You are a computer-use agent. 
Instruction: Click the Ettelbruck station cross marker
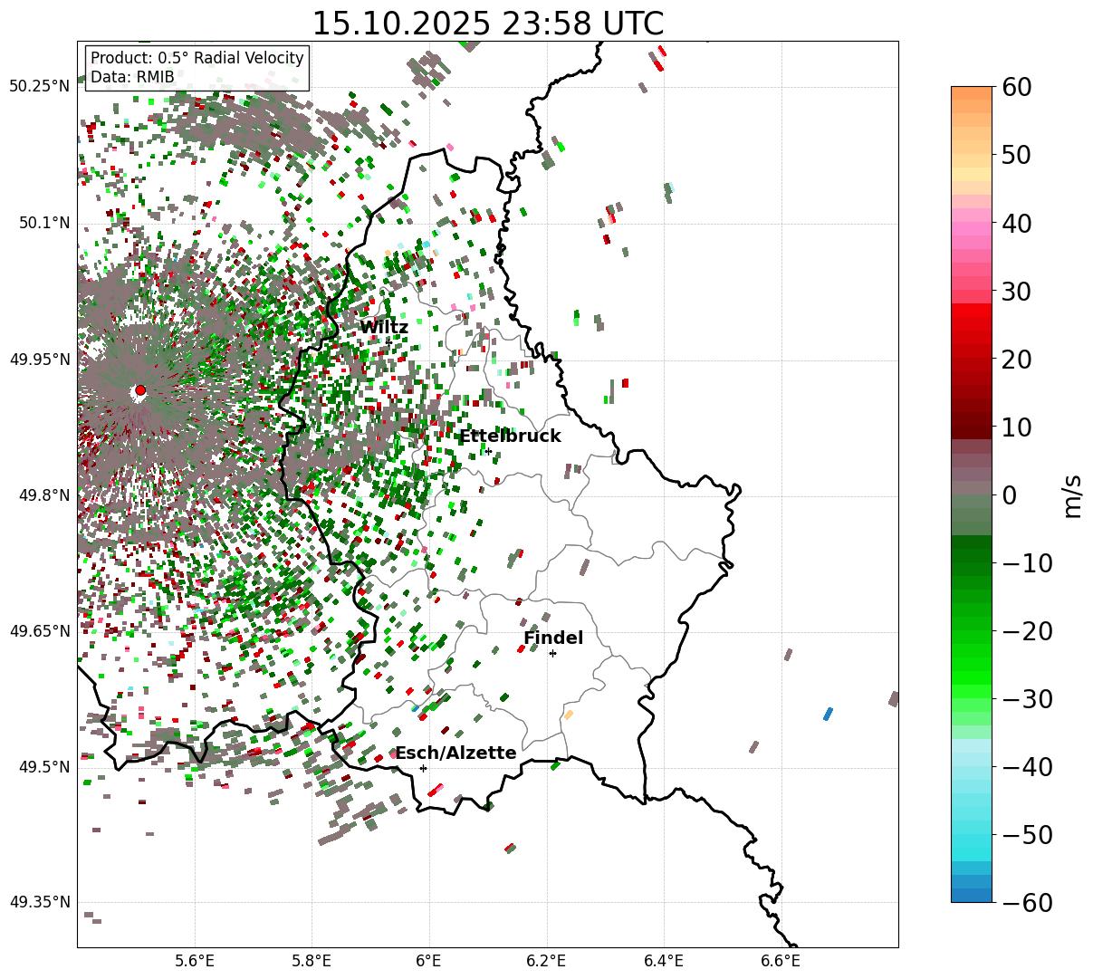pyautogui.click(x=488, y=451)
